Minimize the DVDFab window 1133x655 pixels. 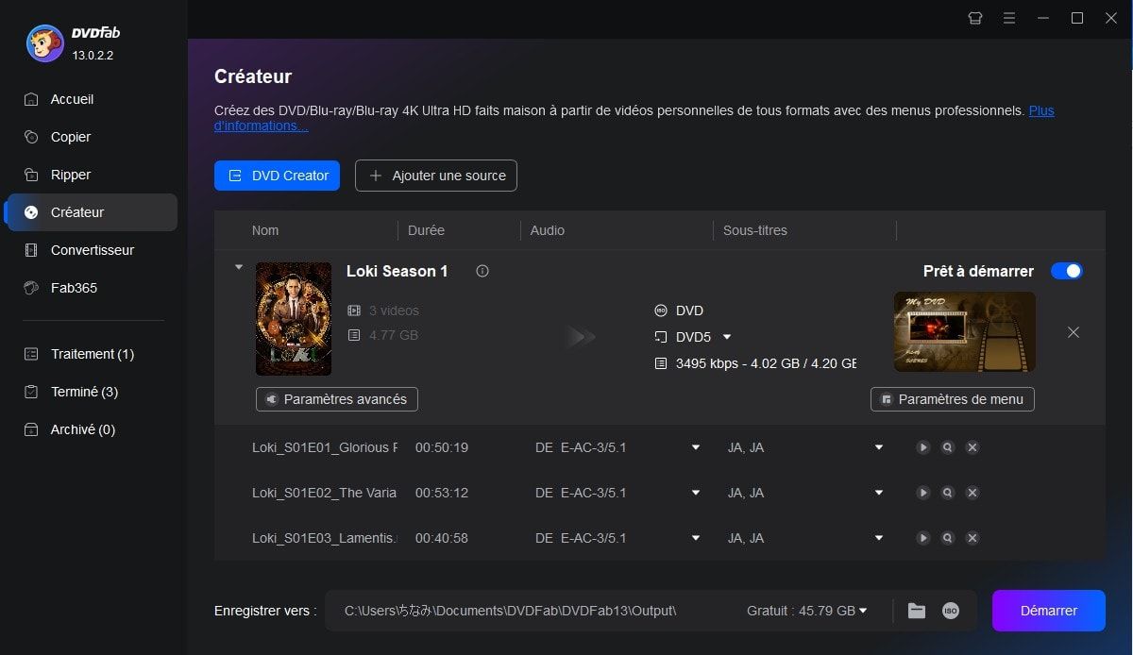(x=1043, y=18)
